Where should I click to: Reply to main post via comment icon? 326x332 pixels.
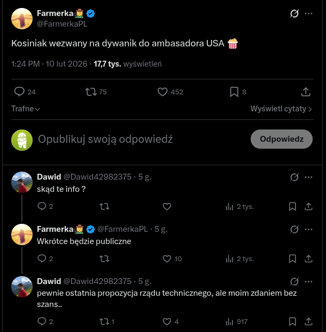pos(19,92)
